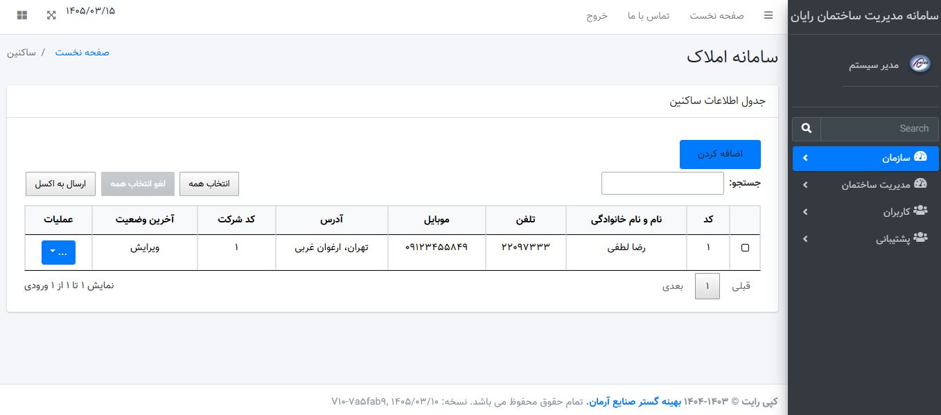
Task: Click the hamburger menu icon in top navbar
Action: (x=768, y=15)
